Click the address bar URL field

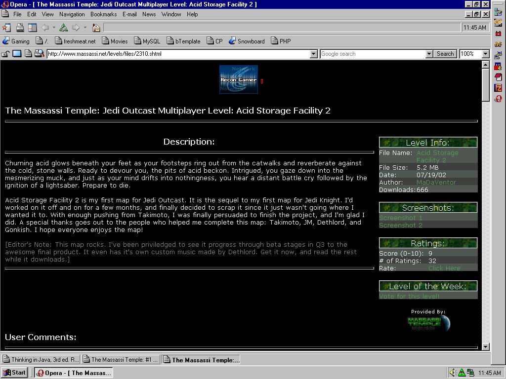click(178, 54)
